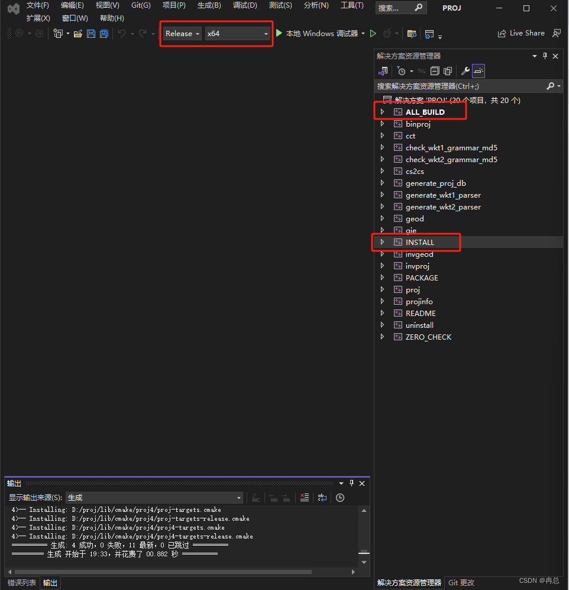The image size is (569, 590).
Task: Click the Live Share button
Action: pos(521,34)
